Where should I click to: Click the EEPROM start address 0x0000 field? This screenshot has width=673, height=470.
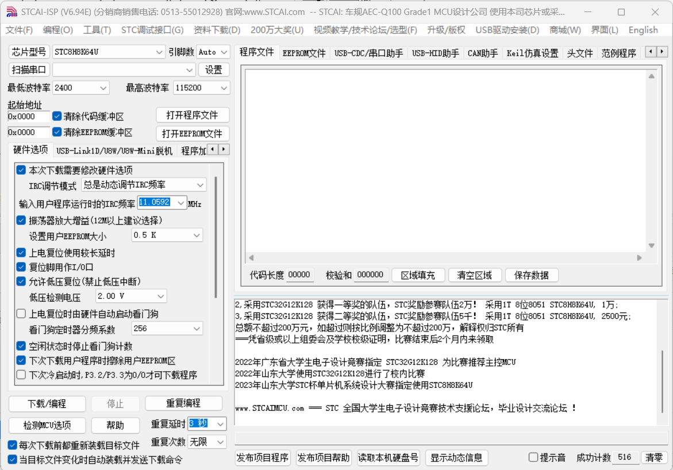[28, 132]
